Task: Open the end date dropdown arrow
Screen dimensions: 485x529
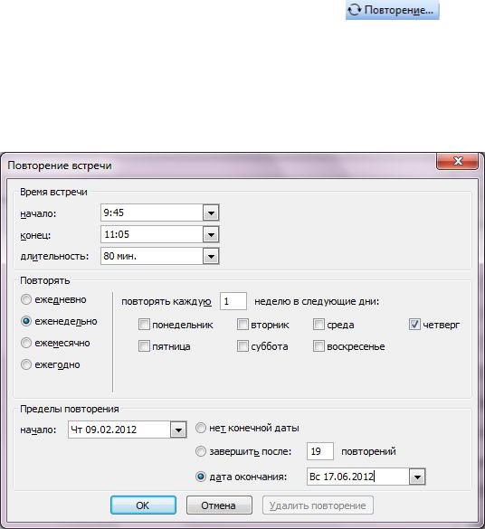Action: pos(417,477)
